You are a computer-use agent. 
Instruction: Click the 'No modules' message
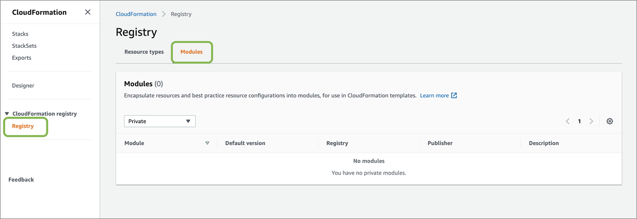[x=369, y=161]
